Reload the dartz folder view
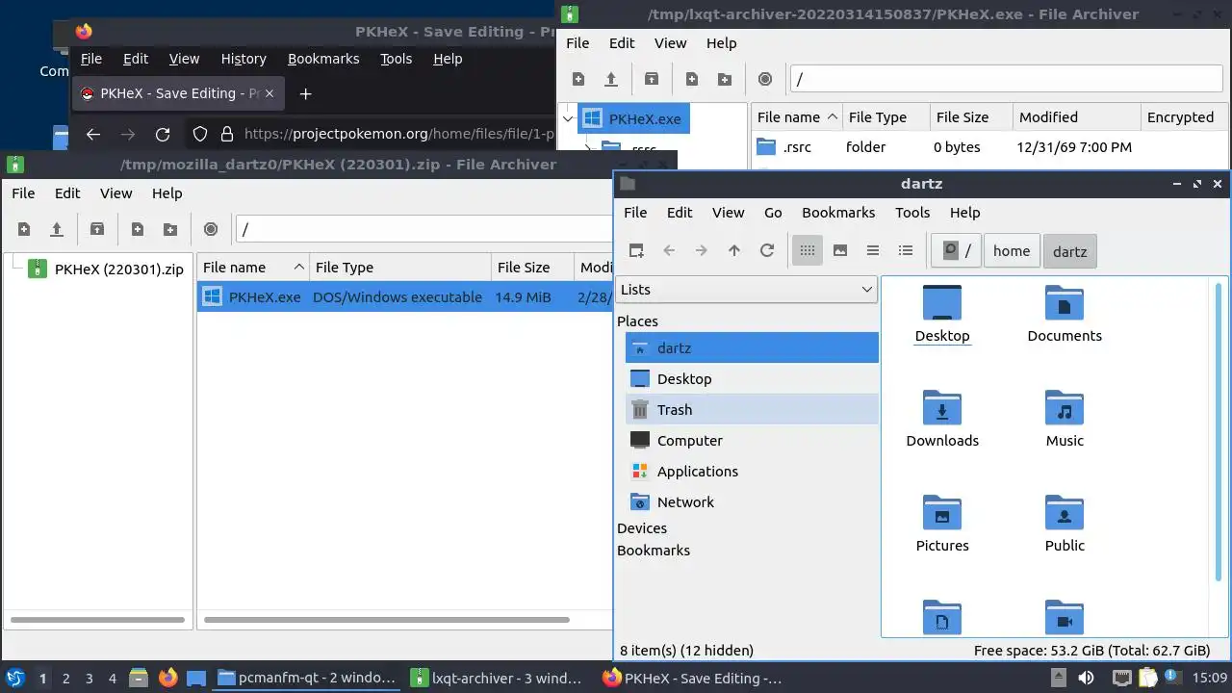The width and height of the screenshot is (1232, 693). coord(767,250)
